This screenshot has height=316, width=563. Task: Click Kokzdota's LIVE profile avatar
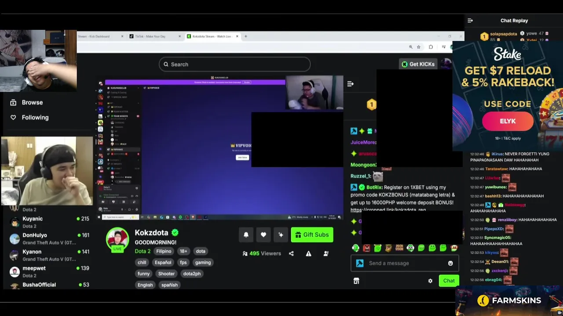point(117,240)
